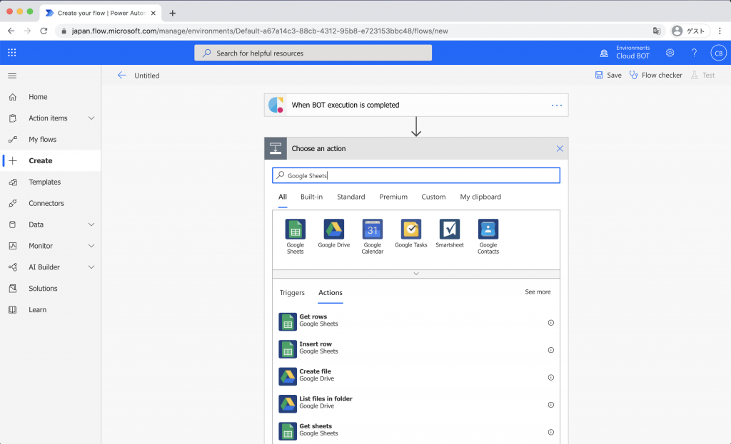Open Templates in sidebar

tap(51, 182)
